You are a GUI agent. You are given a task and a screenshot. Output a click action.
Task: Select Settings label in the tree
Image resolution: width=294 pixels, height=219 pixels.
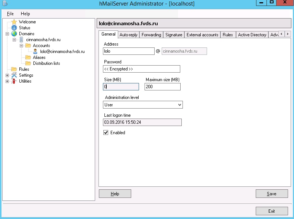(26, 75)
